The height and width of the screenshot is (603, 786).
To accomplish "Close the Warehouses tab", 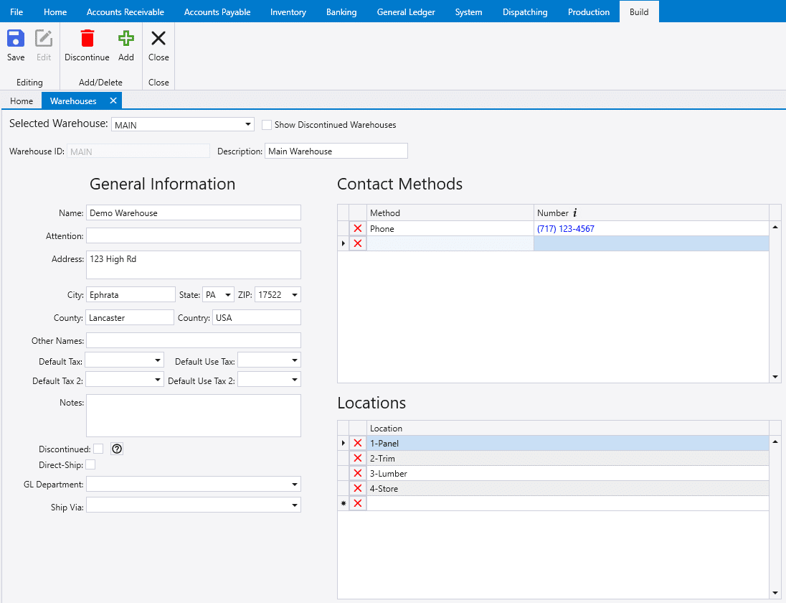I will (x=113, y=100).
